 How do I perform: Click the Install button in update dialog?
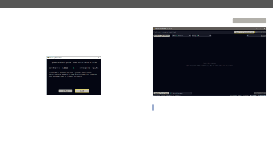point(82,91)
